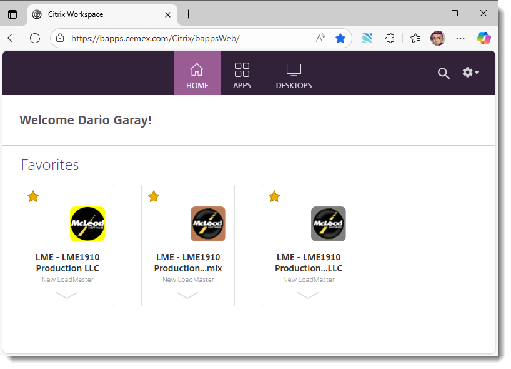The image size is (511, 369).
Task: Click the browser back button
Action: coord(12,38)
